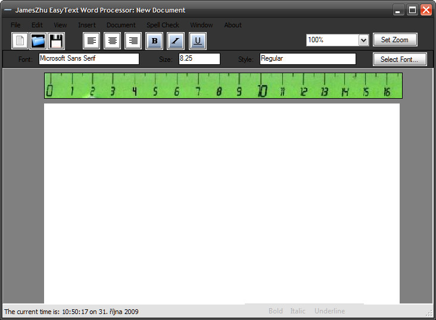The image size is (436, 320).
Task: Click inside the blank white document page
Action: click(x=222, y=203)
